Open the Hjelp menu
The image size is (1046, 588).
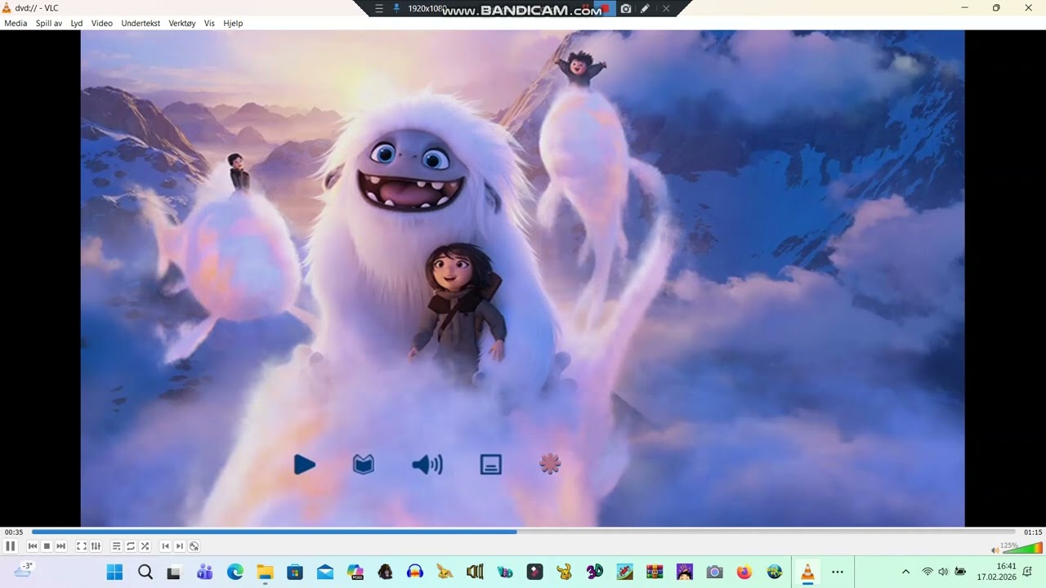click(233, 23)
